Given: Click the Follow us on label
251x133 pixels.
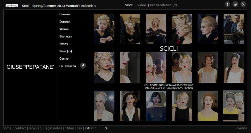Looking at the screenshot, I should point(68,66).
